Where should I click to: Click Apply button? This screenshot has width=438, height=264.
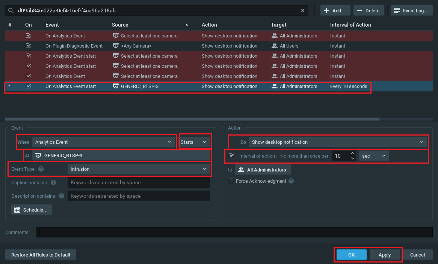(384, 255)
